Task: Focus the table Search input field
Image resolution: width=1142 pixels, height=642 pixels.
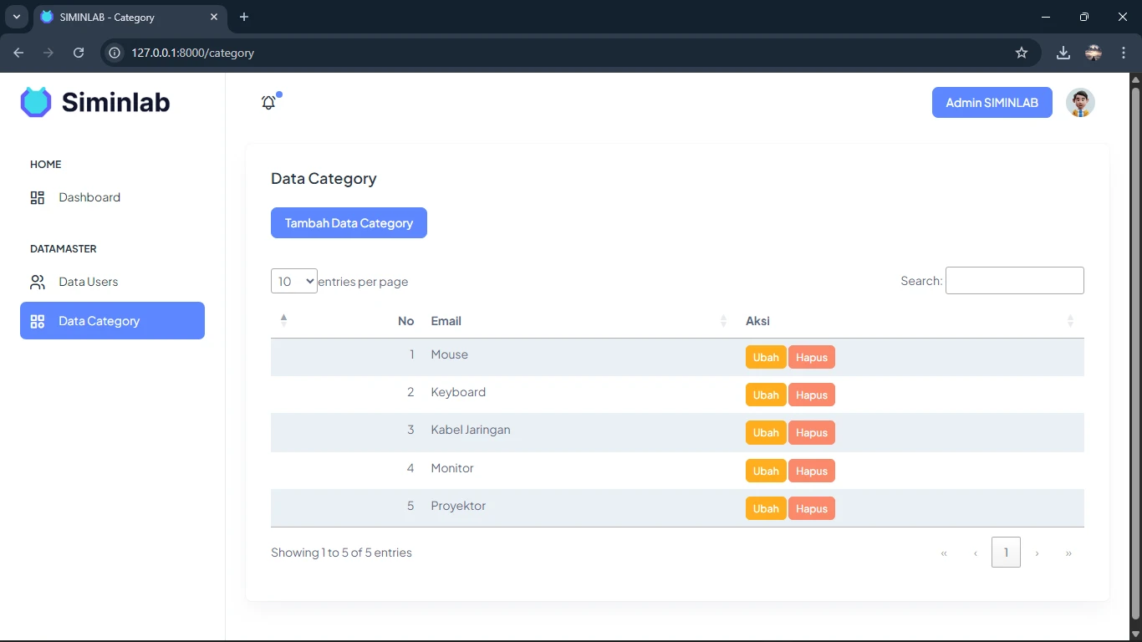Action: pos(1014,281)
